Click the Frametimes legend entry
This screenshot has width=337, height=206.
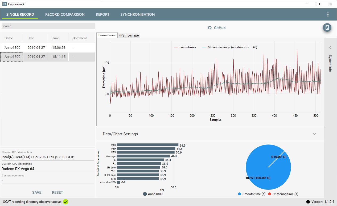(x=185, y=47)
